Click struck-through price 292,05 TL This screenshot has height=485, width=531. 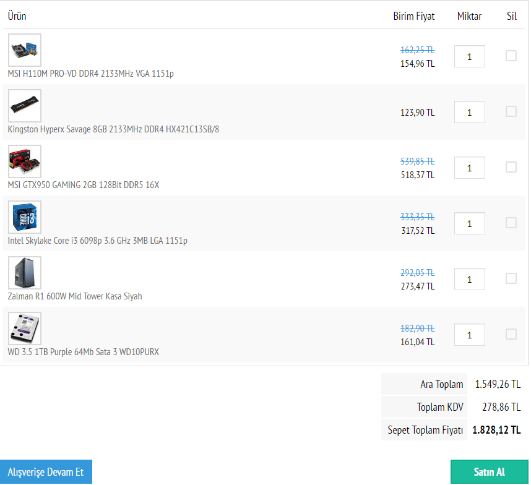418,273
